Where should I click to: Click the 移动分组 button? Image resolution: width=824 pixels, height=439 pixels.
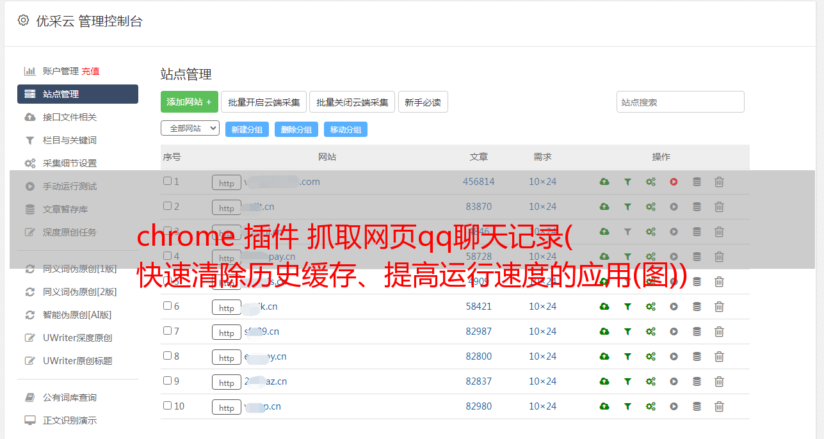point(346,129)
